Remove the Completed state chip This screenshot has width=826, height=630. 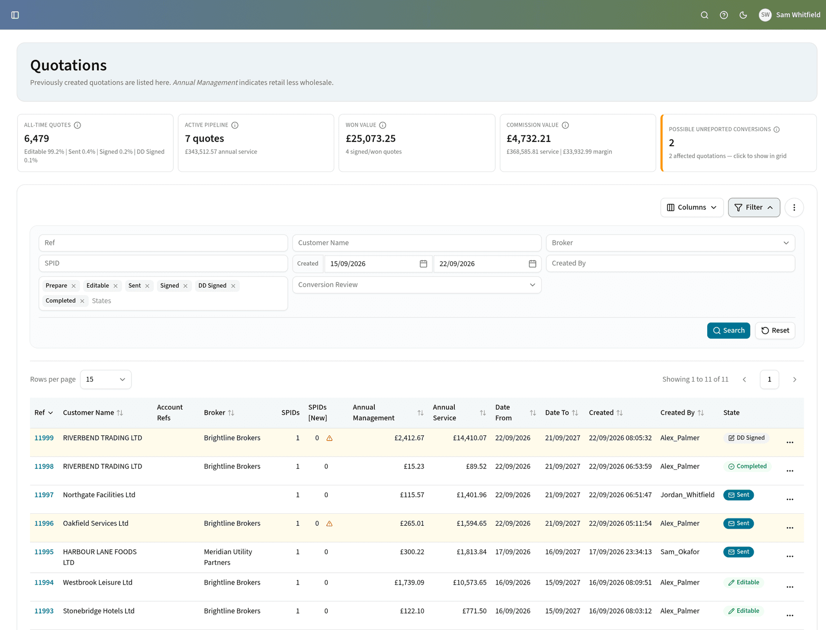point(82,301)
